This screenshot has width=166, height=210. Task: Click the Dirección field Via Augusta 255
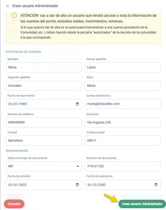coord(123,122)
